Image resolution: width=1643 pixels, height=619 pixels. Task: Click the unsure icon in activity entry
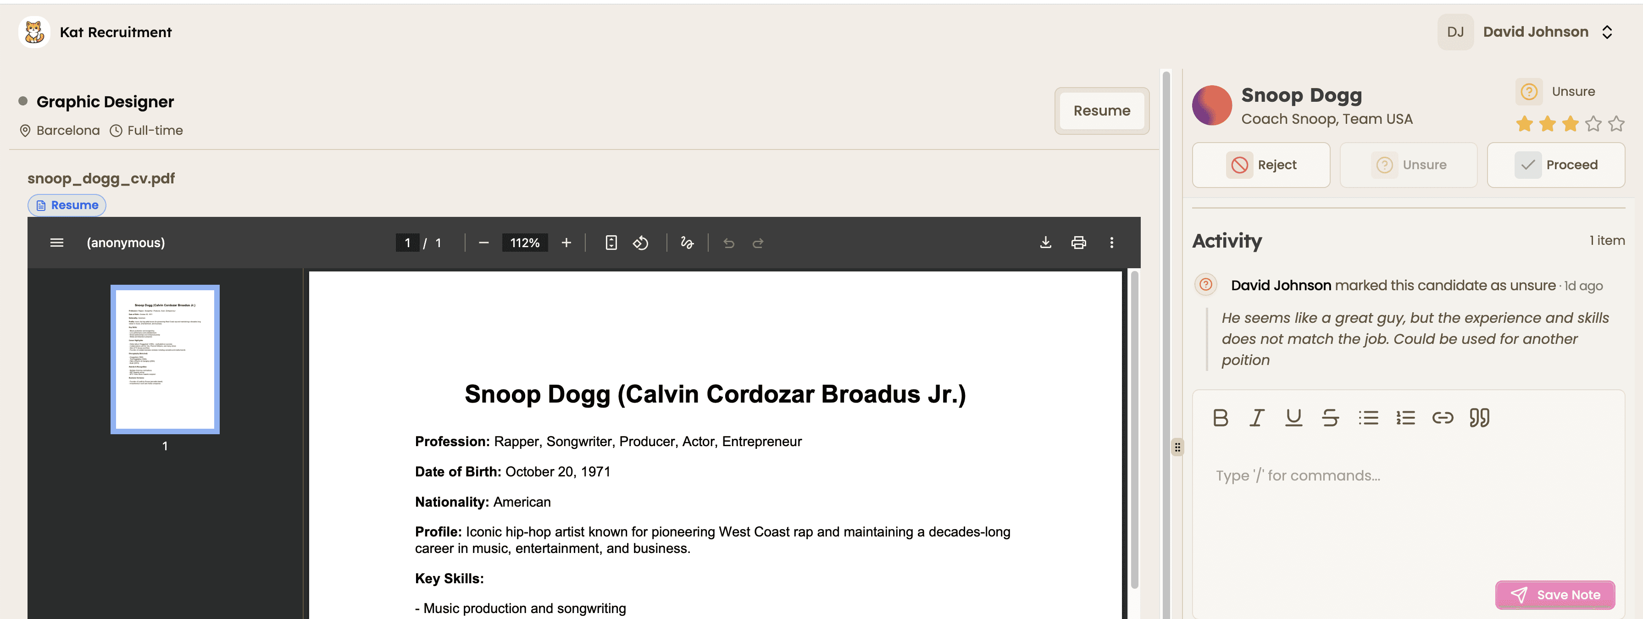[1205, 284]
